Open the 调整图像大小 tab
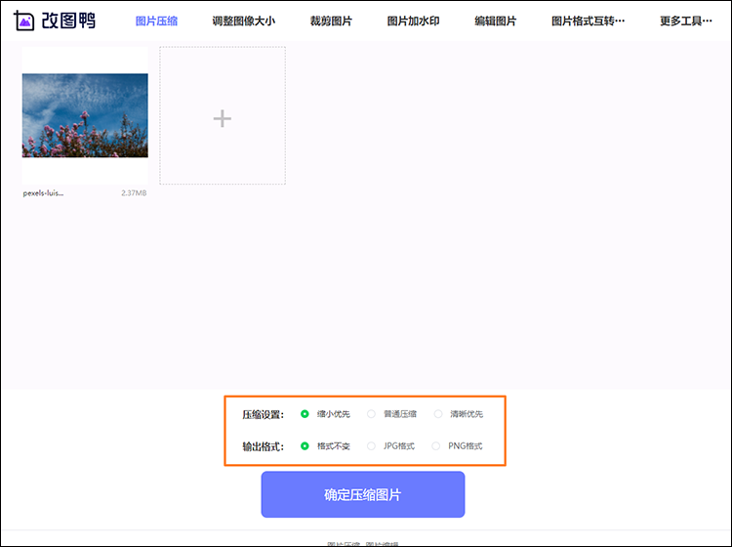 243,21
